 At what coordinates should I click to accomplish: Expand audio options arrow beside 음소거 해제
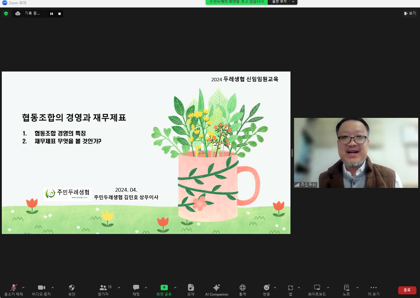pos(23,288)
